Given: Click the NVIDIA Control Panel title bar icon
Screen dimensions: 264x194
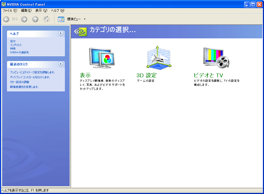Looking at the screenshot, I should tap(4, 4).
